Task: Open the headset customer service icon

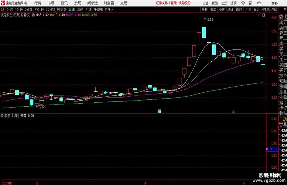Action: pos(243,3)
